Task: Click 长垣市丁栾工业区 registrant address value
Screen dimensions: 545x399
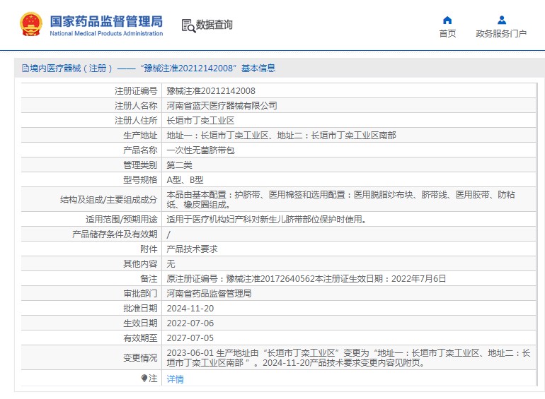Action: point(200,121)
